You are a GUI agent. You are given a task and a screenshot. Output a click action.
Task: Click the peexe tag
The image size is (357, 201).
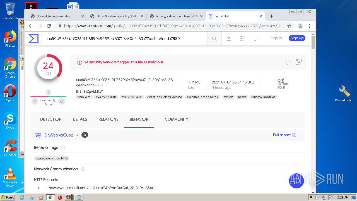pyautogui.click(x=242, y=97)
